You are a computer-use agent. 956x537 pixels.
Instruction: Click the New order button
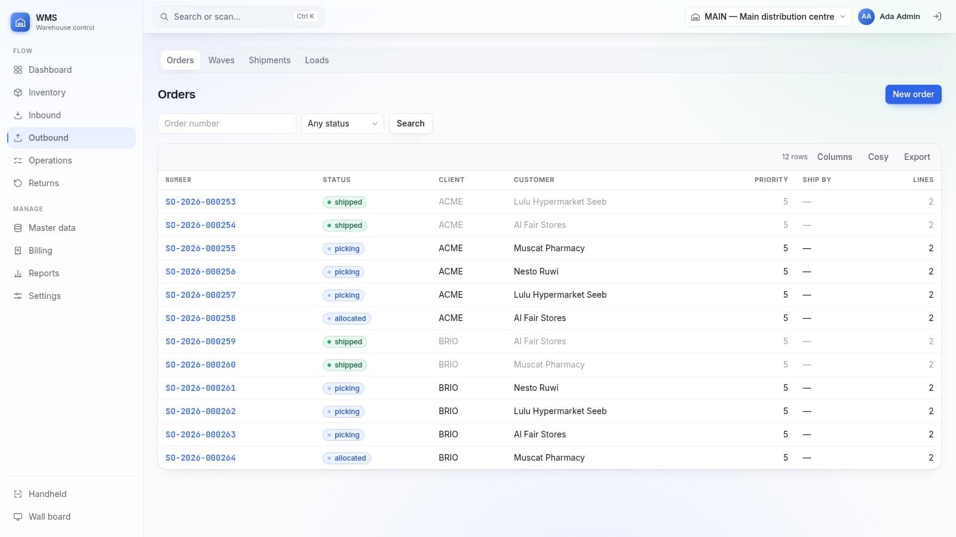click(913, 94)
